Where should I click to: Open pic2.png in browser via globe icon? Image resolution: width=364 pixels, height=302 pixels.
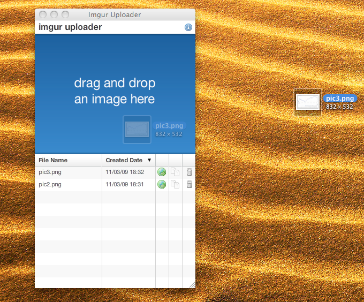(162, 184)
